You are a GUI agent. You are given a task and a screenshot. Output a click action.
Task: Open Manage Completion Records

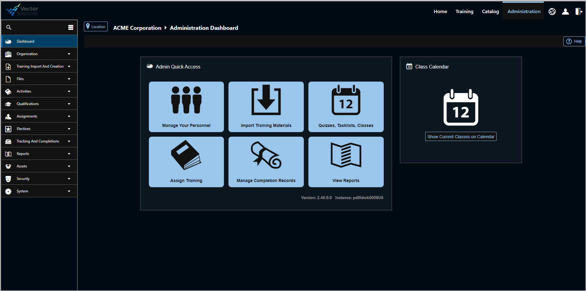pyautogui.click(x=266, y=162)
